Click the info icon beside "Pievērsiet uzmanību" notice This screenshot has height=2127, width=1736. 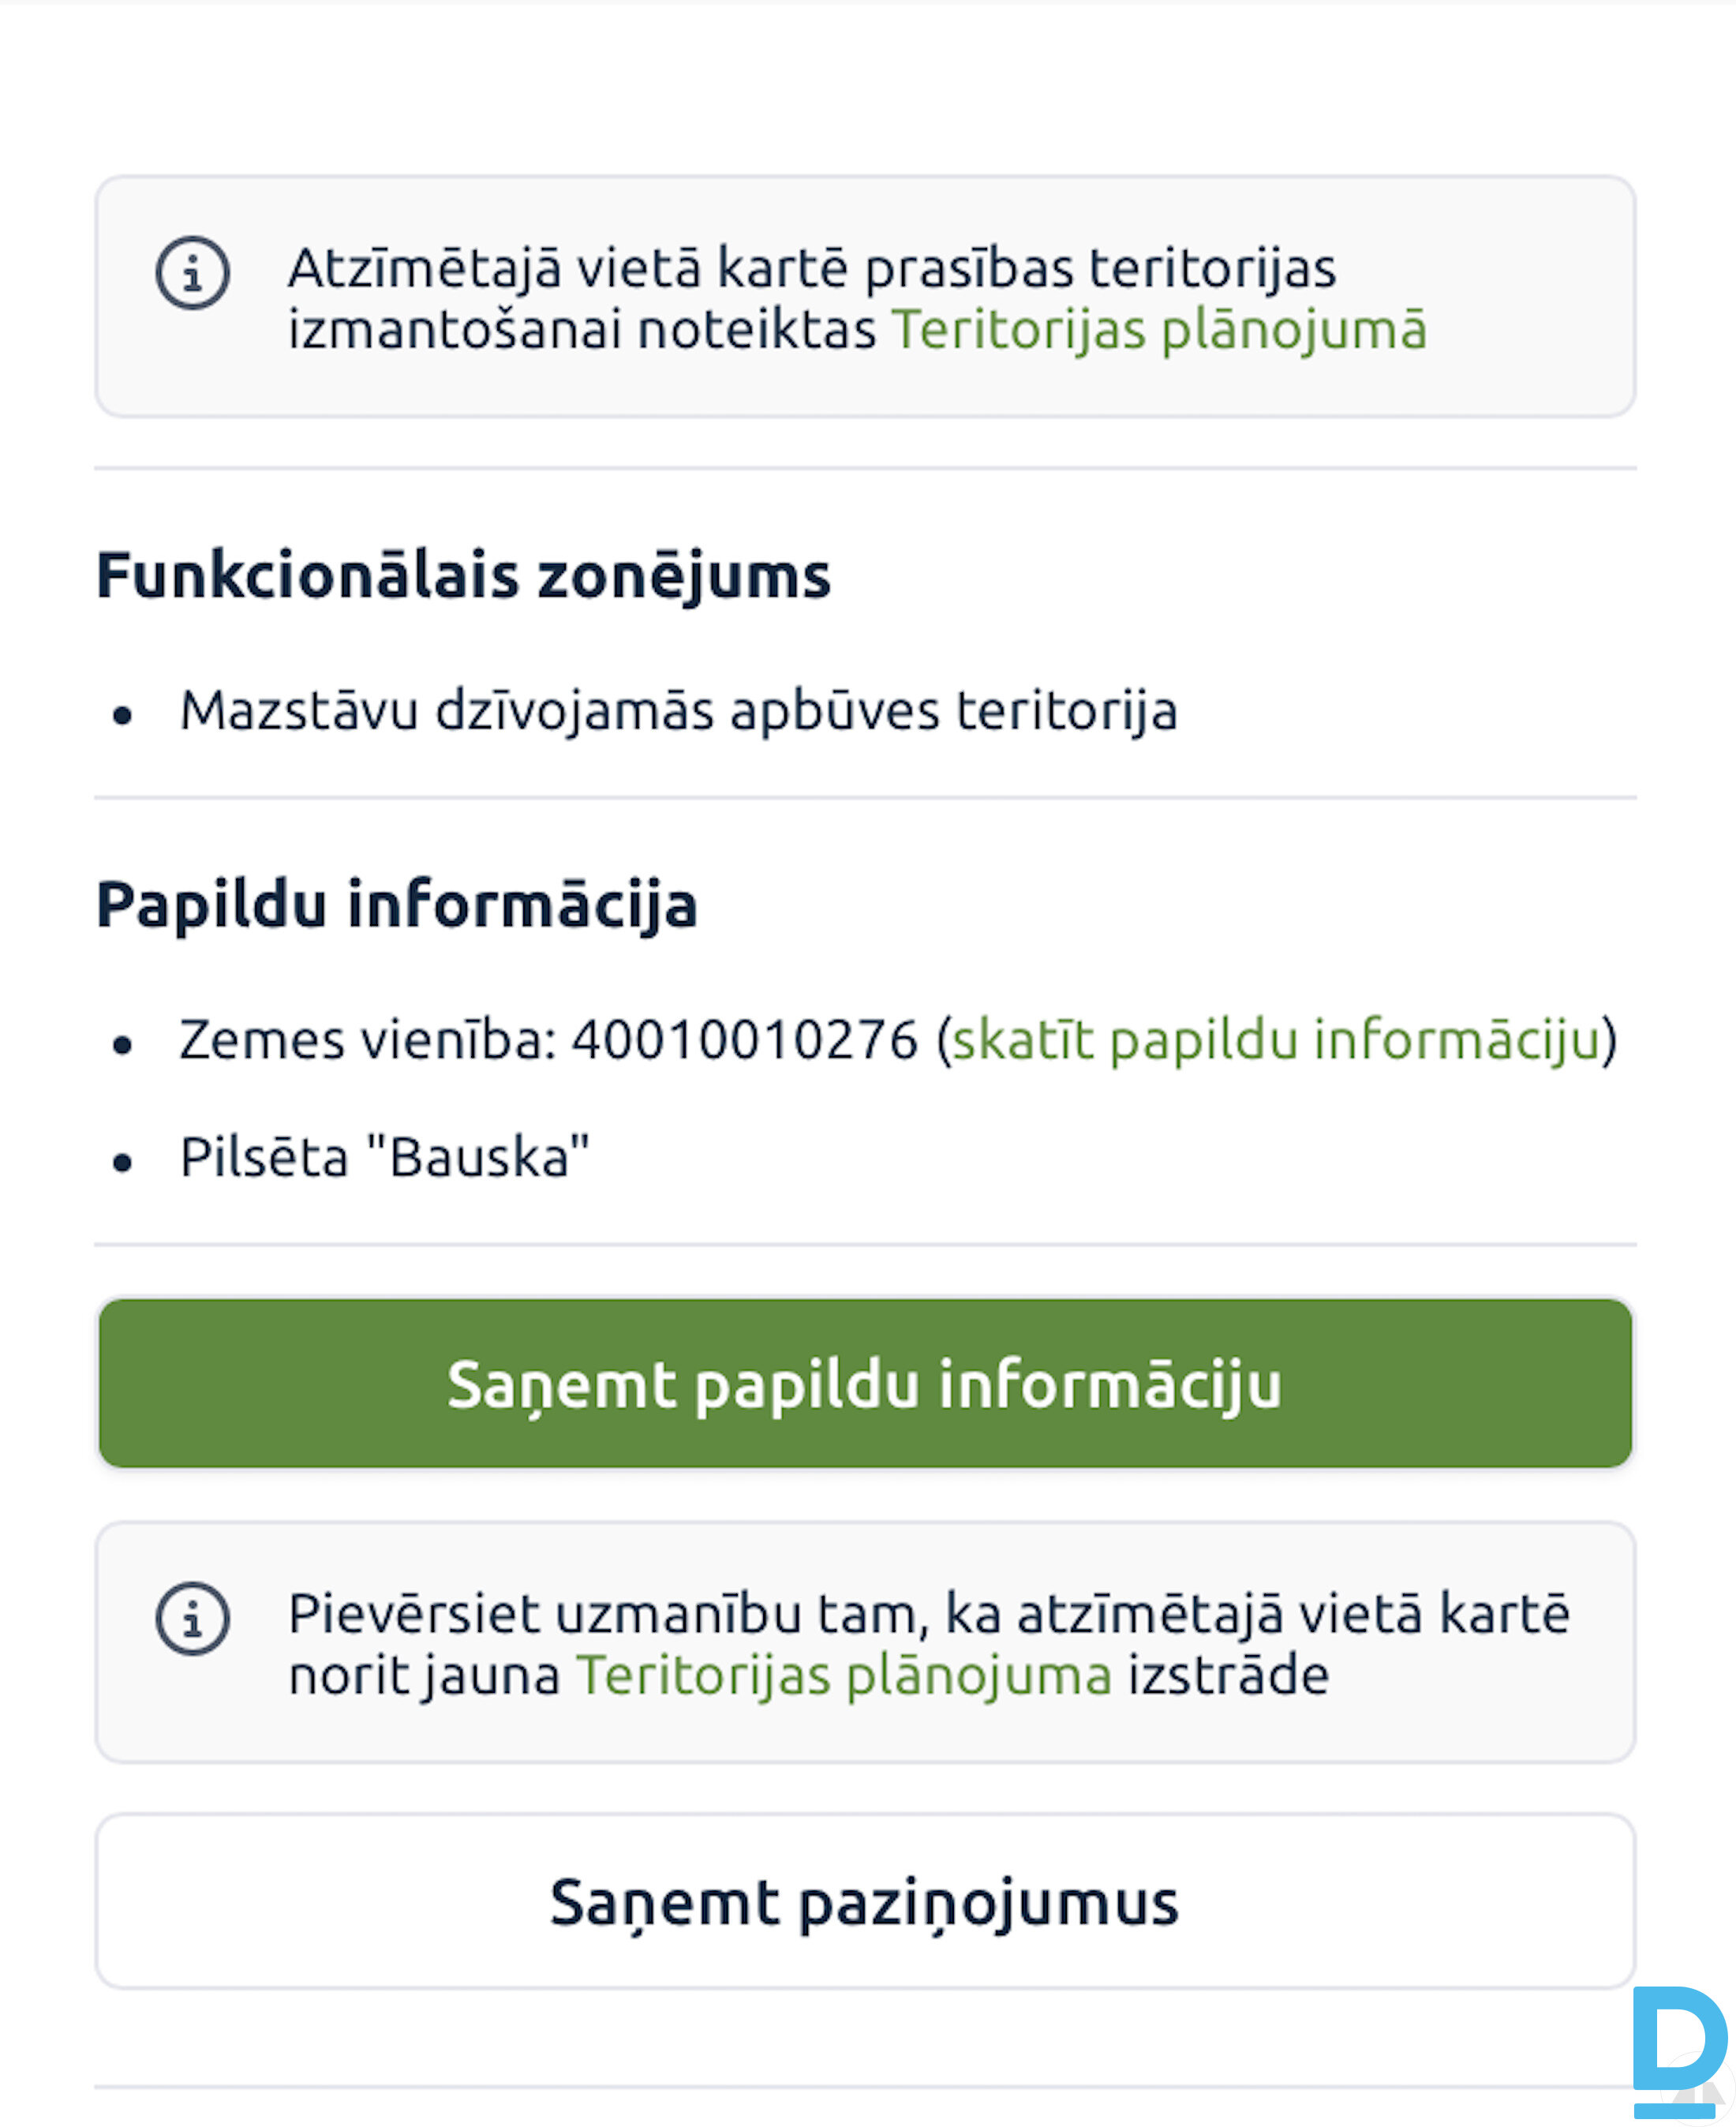click(x=192, y=1618)
